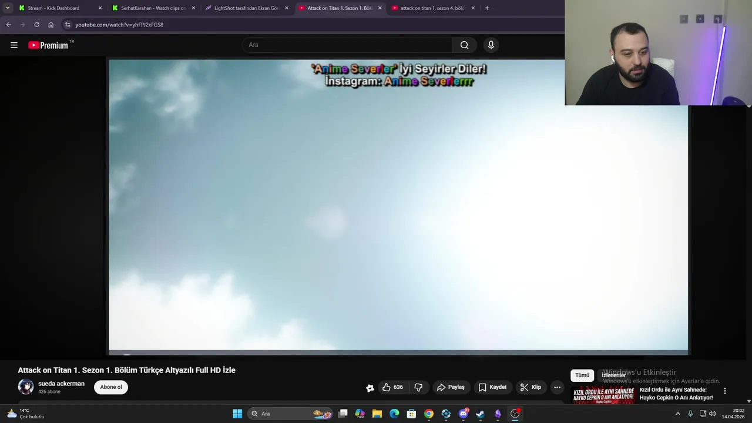Click the browser home icon
The width and height of the screenshot is (752, 423).
(x=51, y=25)
